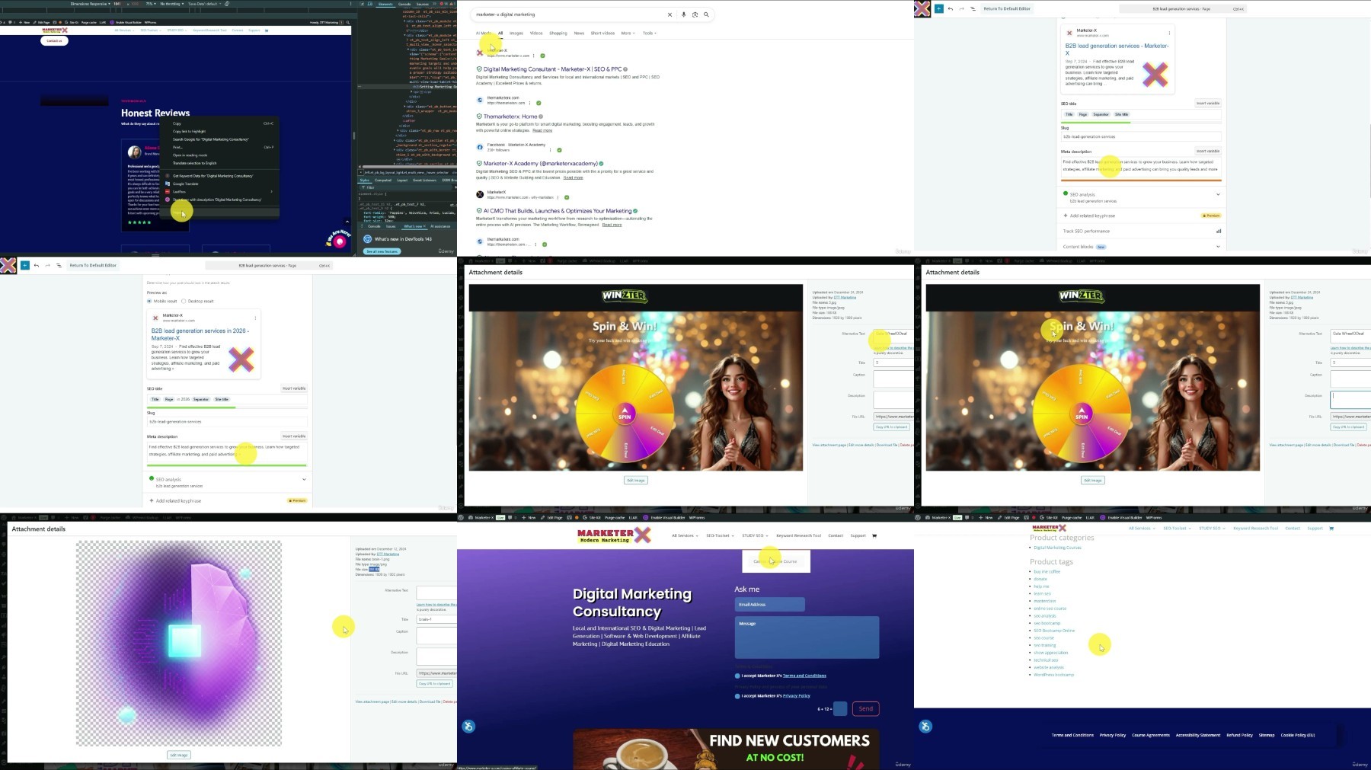This screenshot has height=770, width=1371.
Task: Open Google Lens search-by-image camera icon
Action: tap(695, 14)
